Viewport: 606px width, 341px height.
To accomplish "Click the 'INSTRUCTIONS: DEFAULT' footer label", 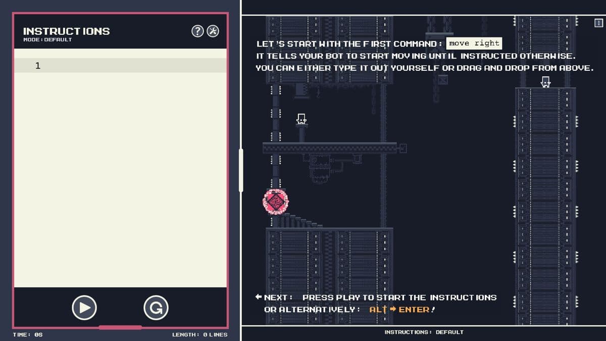I will 424,332.
